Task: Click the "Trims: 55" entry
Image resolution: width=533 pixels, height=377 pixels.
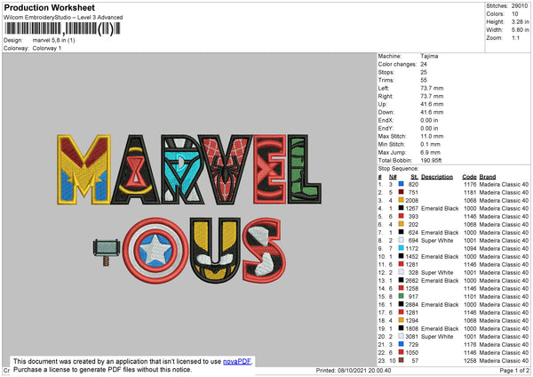Action: pos(402,80)
